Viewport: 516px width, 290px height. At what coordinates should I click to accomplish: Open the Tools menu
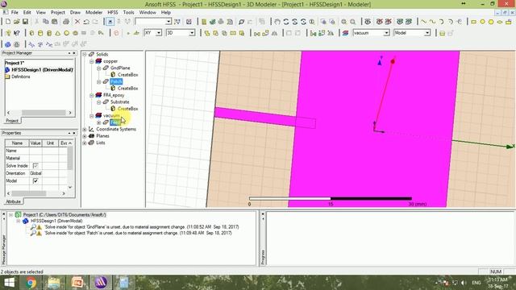(128, 13)
